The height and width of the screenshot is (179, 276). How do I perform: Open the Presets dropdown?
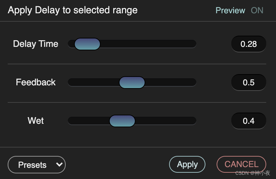[37, 165]
